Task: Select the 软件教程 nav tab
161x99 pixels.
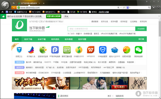Action: pos(69,39)
